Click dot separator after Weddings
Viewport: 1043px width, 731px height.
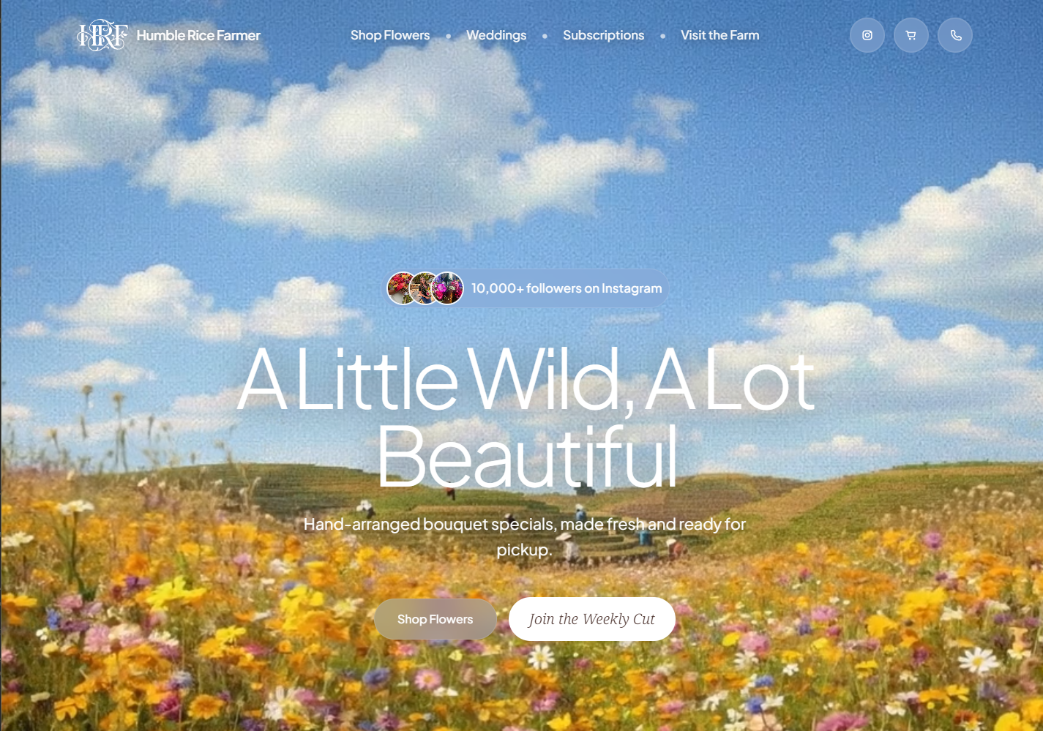(545, 36)
